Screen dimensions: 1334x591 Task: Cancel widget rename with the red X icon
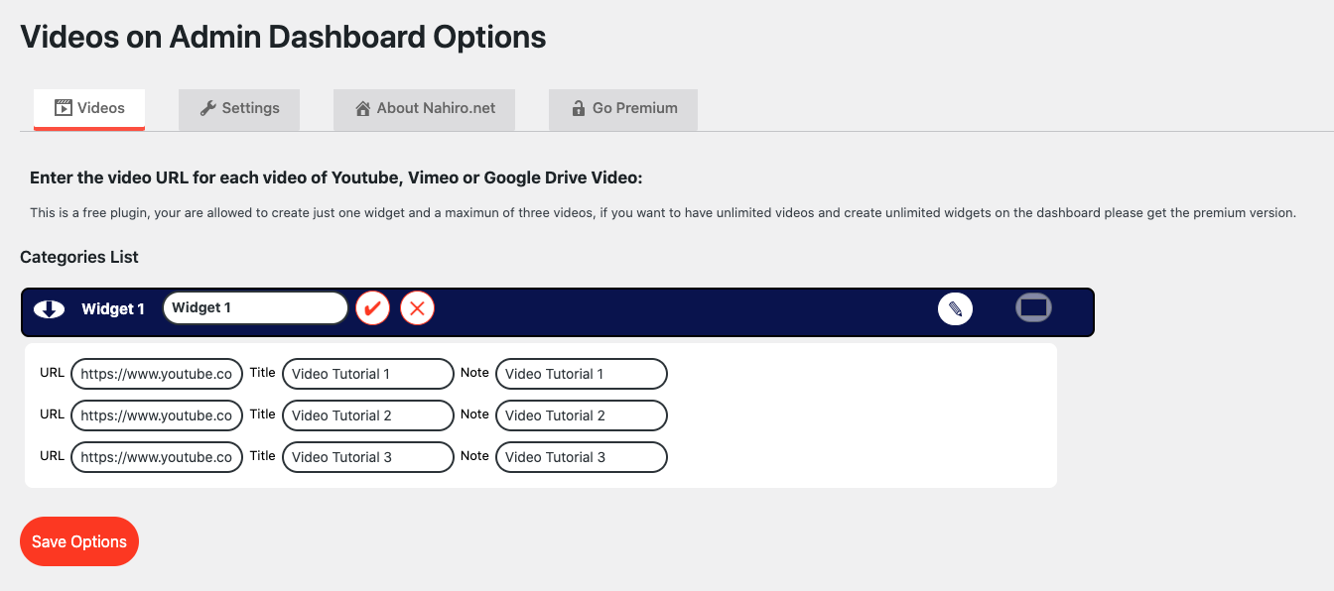418,308
